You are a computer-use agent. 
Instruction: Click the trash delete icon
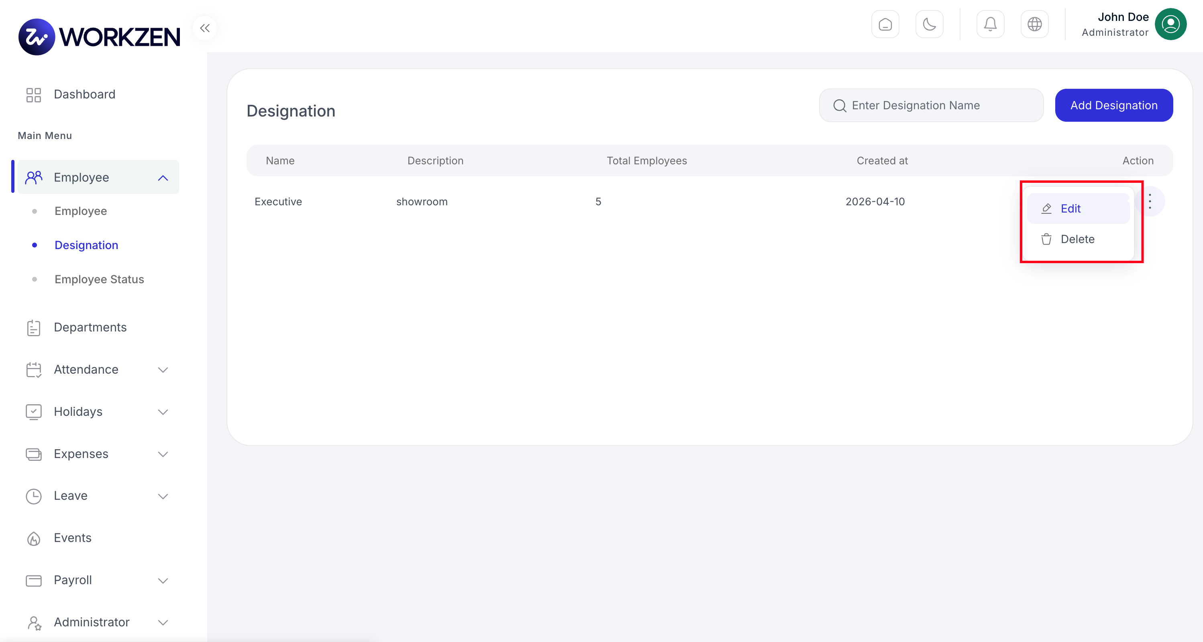(x=1046, y=239)
